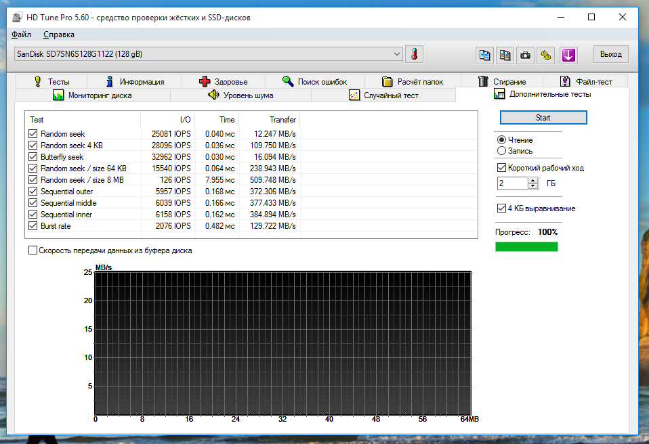Click the 0.064 мс time value
Screen dimensions: 649x444
[219, 169]
